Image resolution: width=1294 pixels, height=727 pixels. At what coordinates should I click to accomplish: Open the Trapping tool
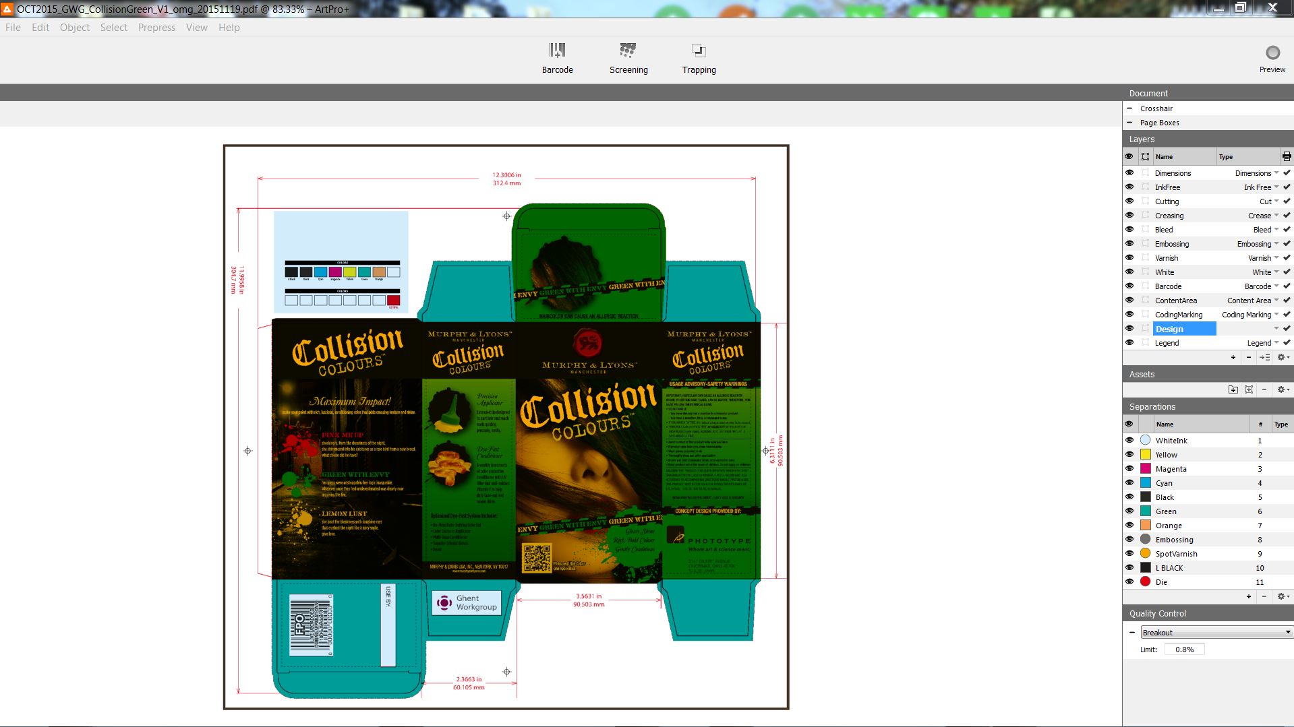(x=699, y=59)
